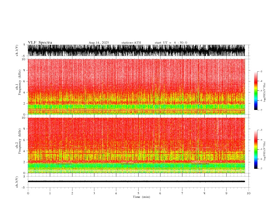Click time axis tick label "0"
This screenshot has height=217, width=280.
(x=28, y=193)
